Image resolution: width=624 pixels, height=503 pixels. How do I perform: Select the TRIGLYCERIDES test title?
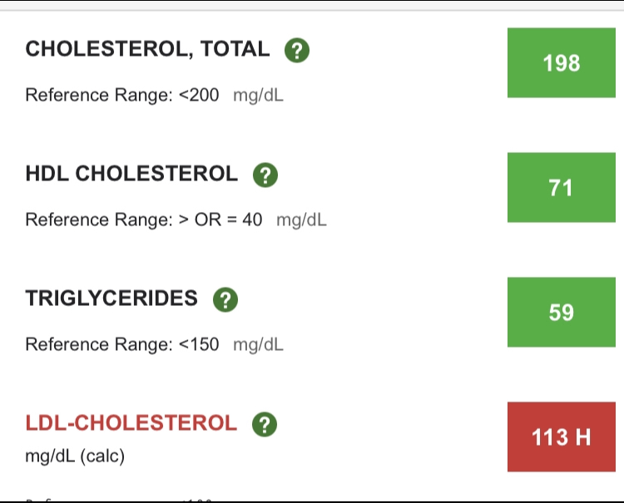pos(111,298)
